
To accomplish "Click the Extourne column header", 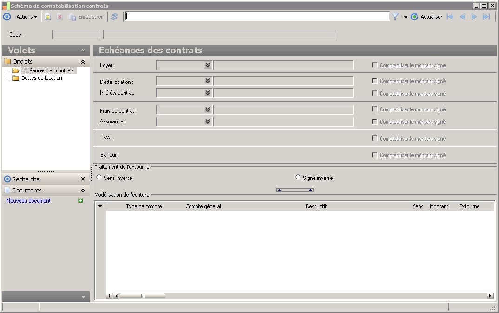I will point(469,206).
